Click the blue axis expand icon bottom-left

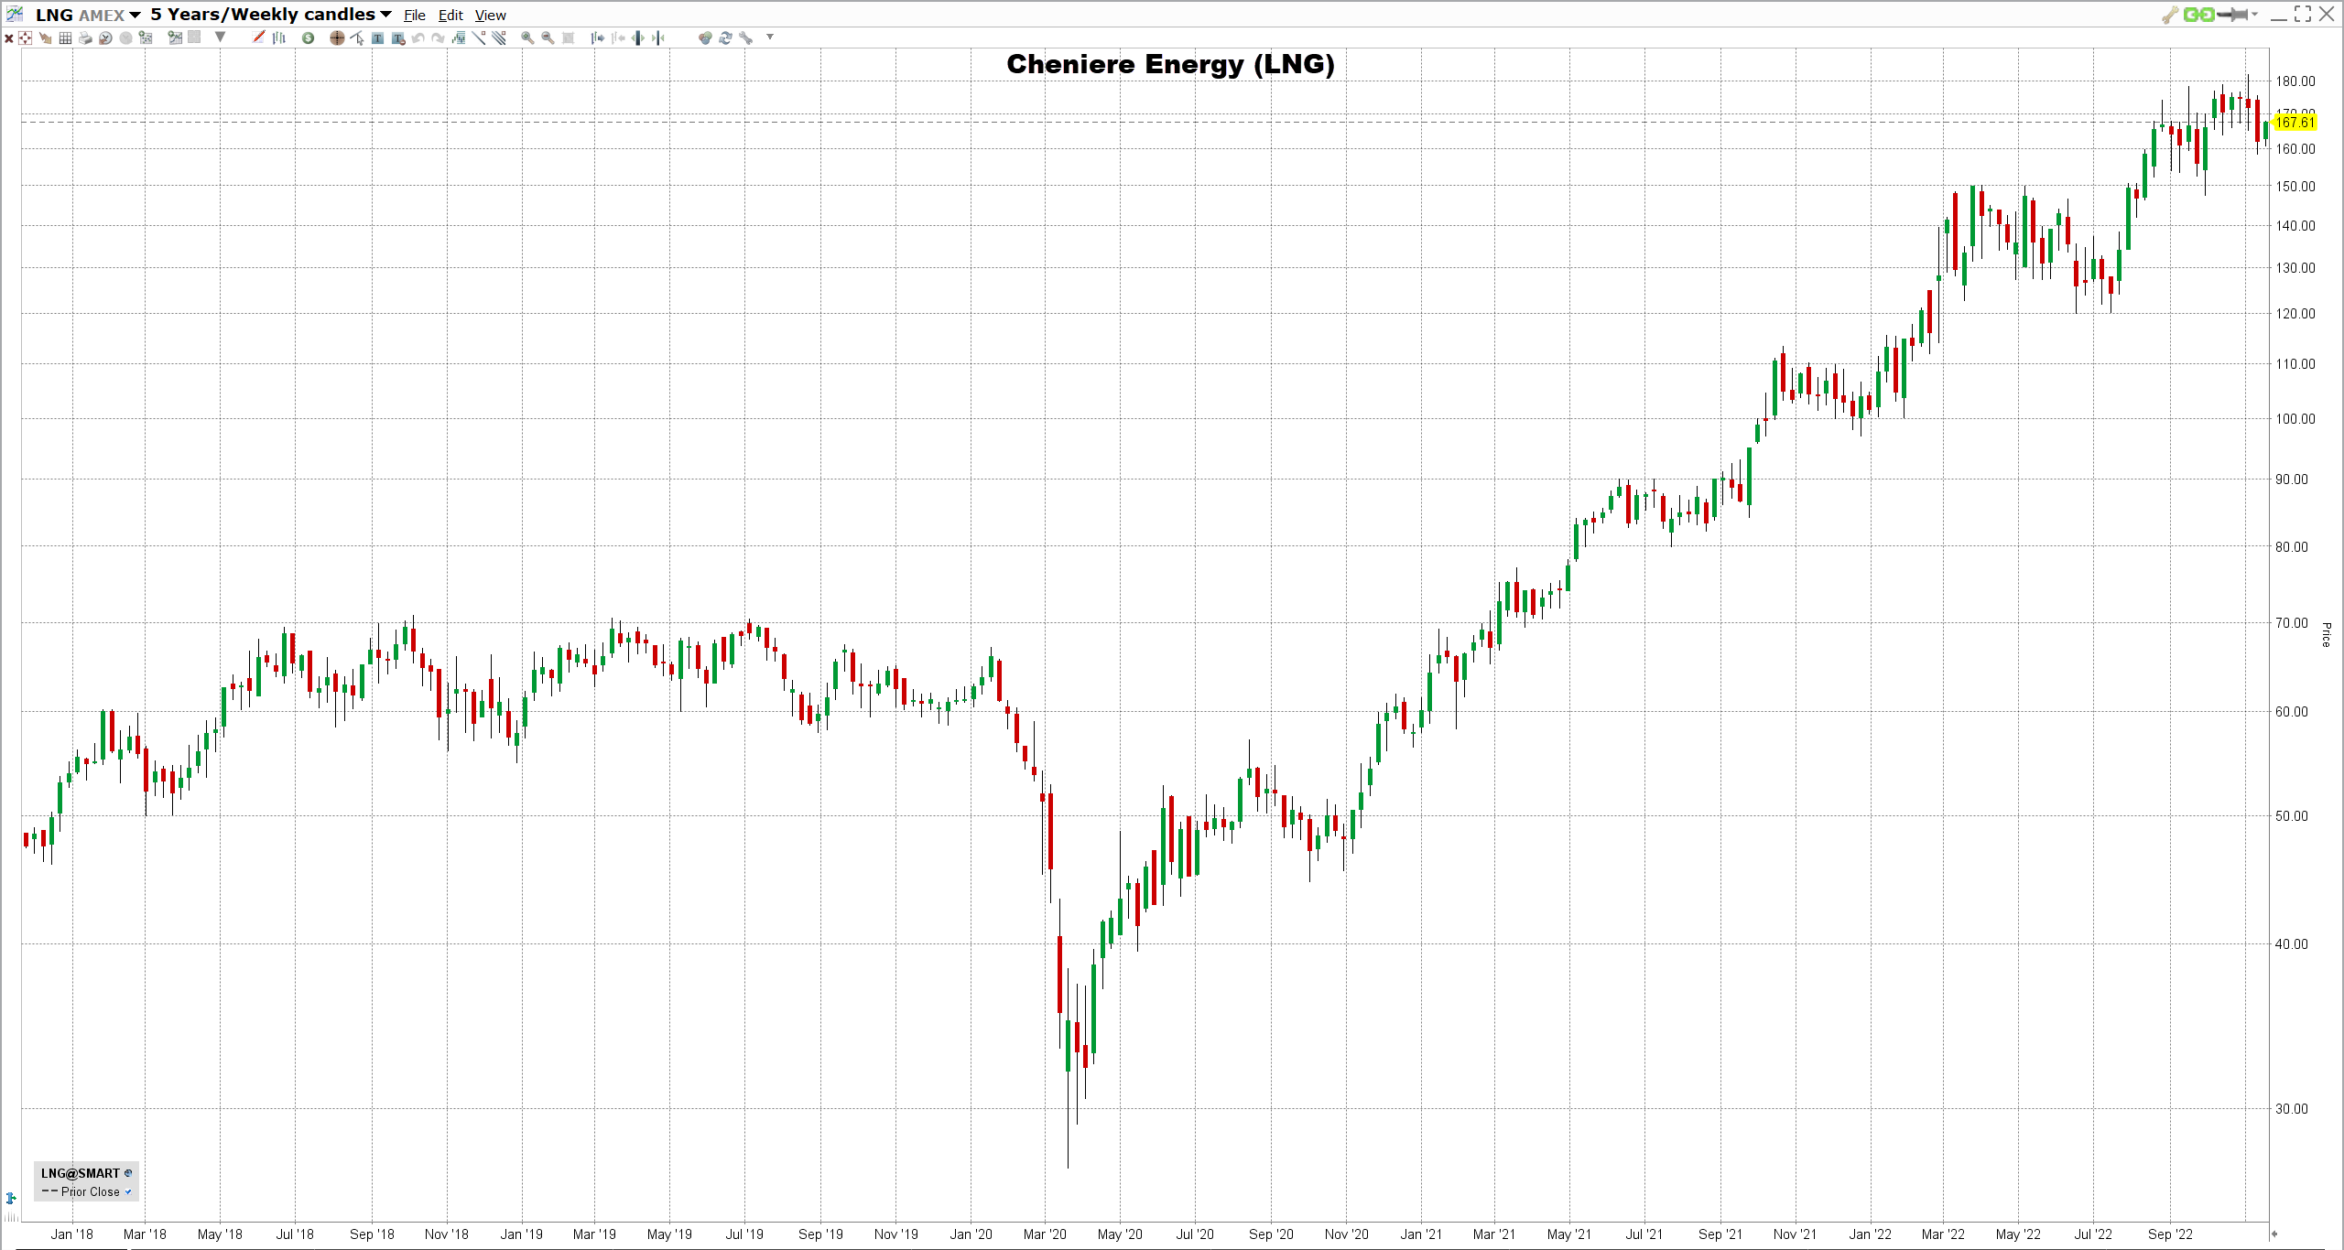pyautogui.click(x=11, y=1198)
